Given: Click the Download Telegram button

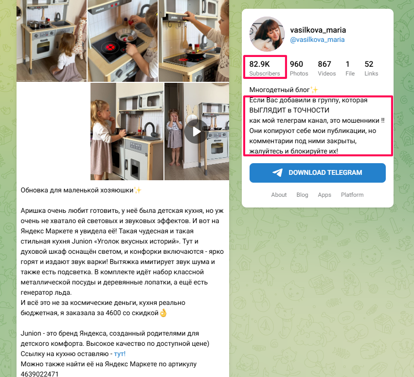Looking at the screenshot, I should pos(317,172).
